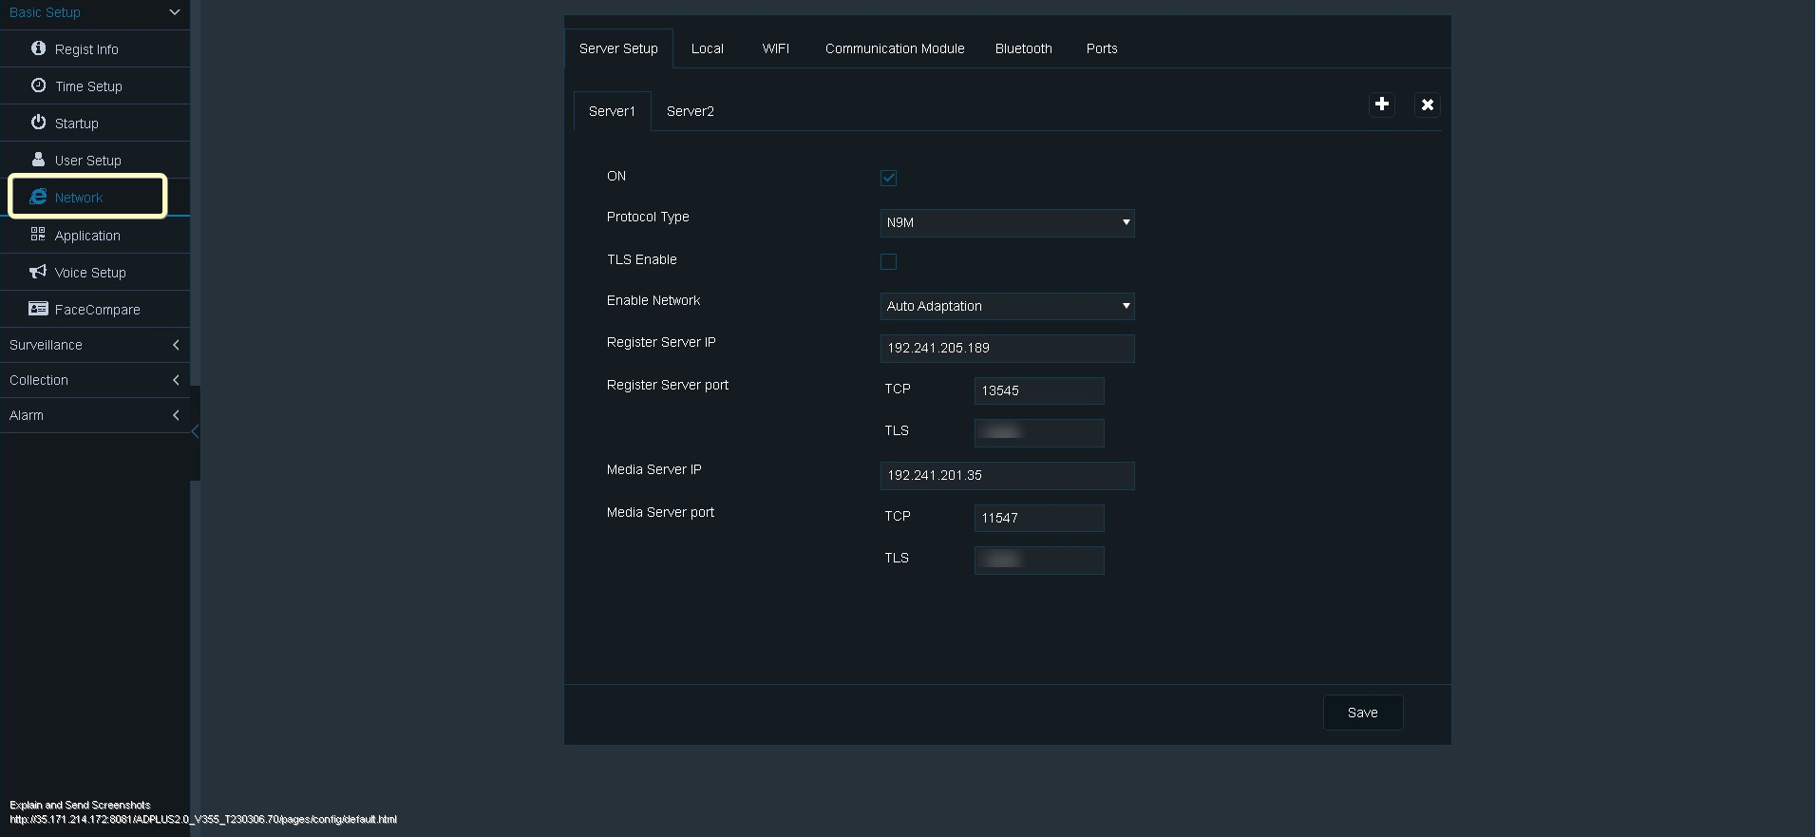The width and height of the screenshot is (1818, 837).
Task: Click the Media Server port label
Action: click(660, 512)
